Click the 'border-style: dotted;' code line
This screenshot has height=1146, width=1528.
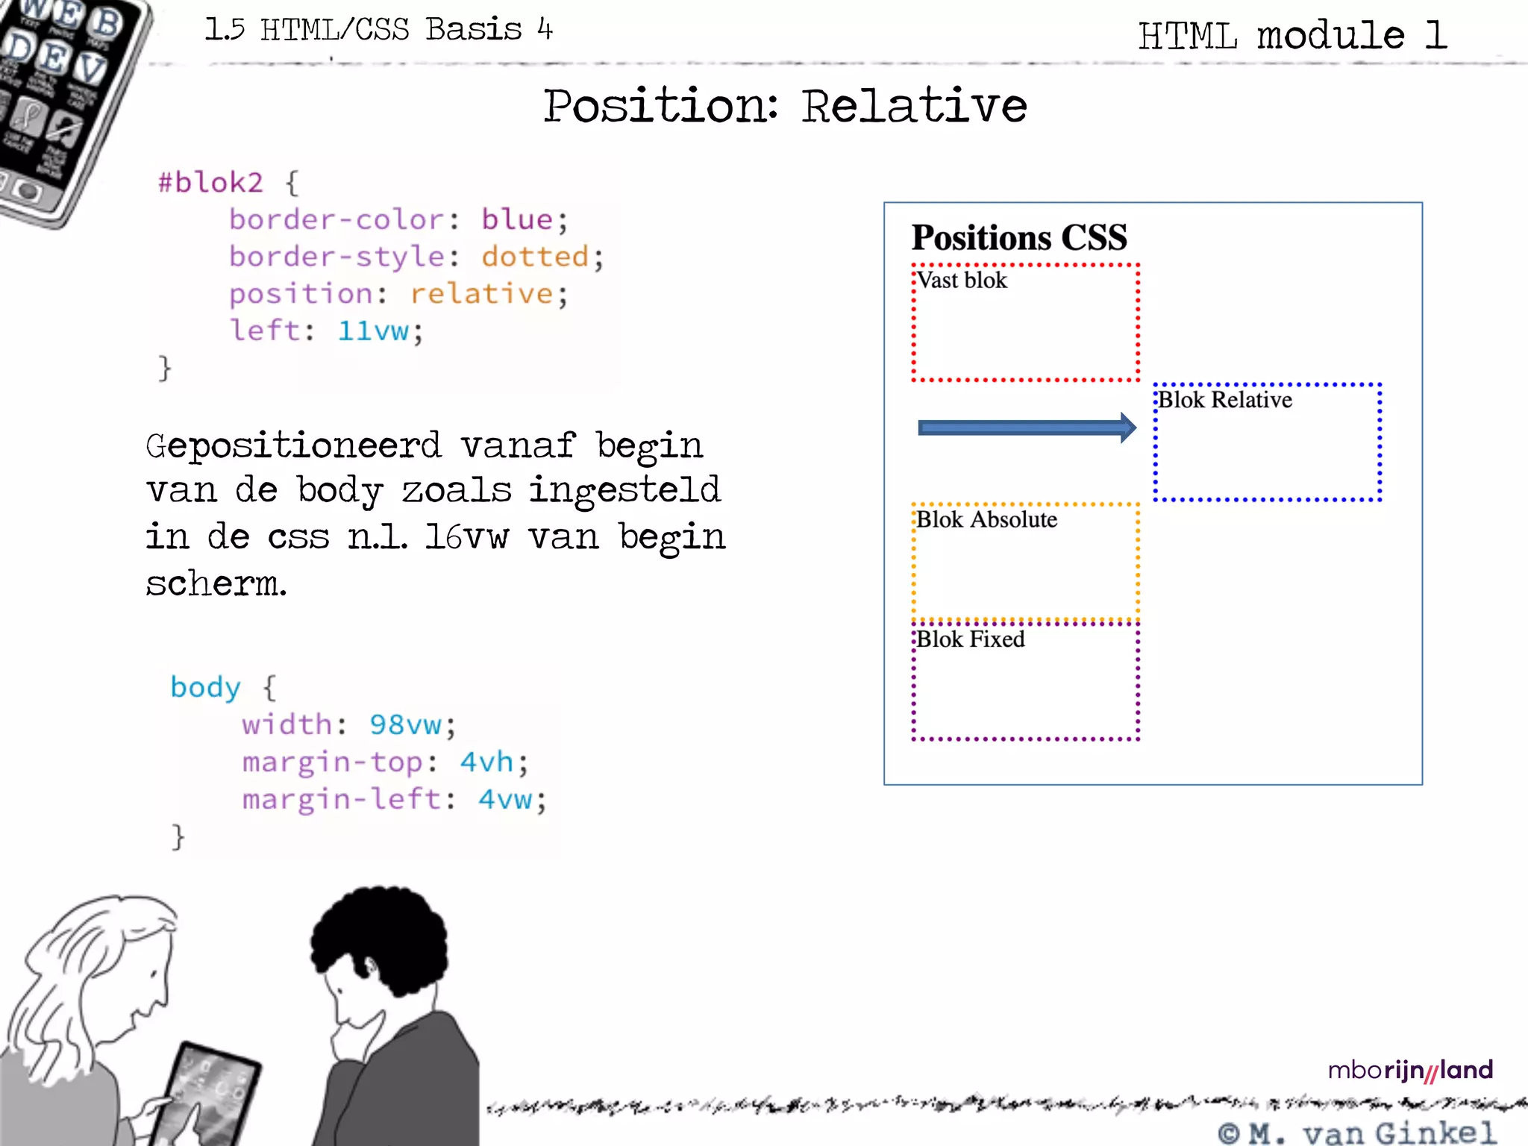[x=416, y=257]
